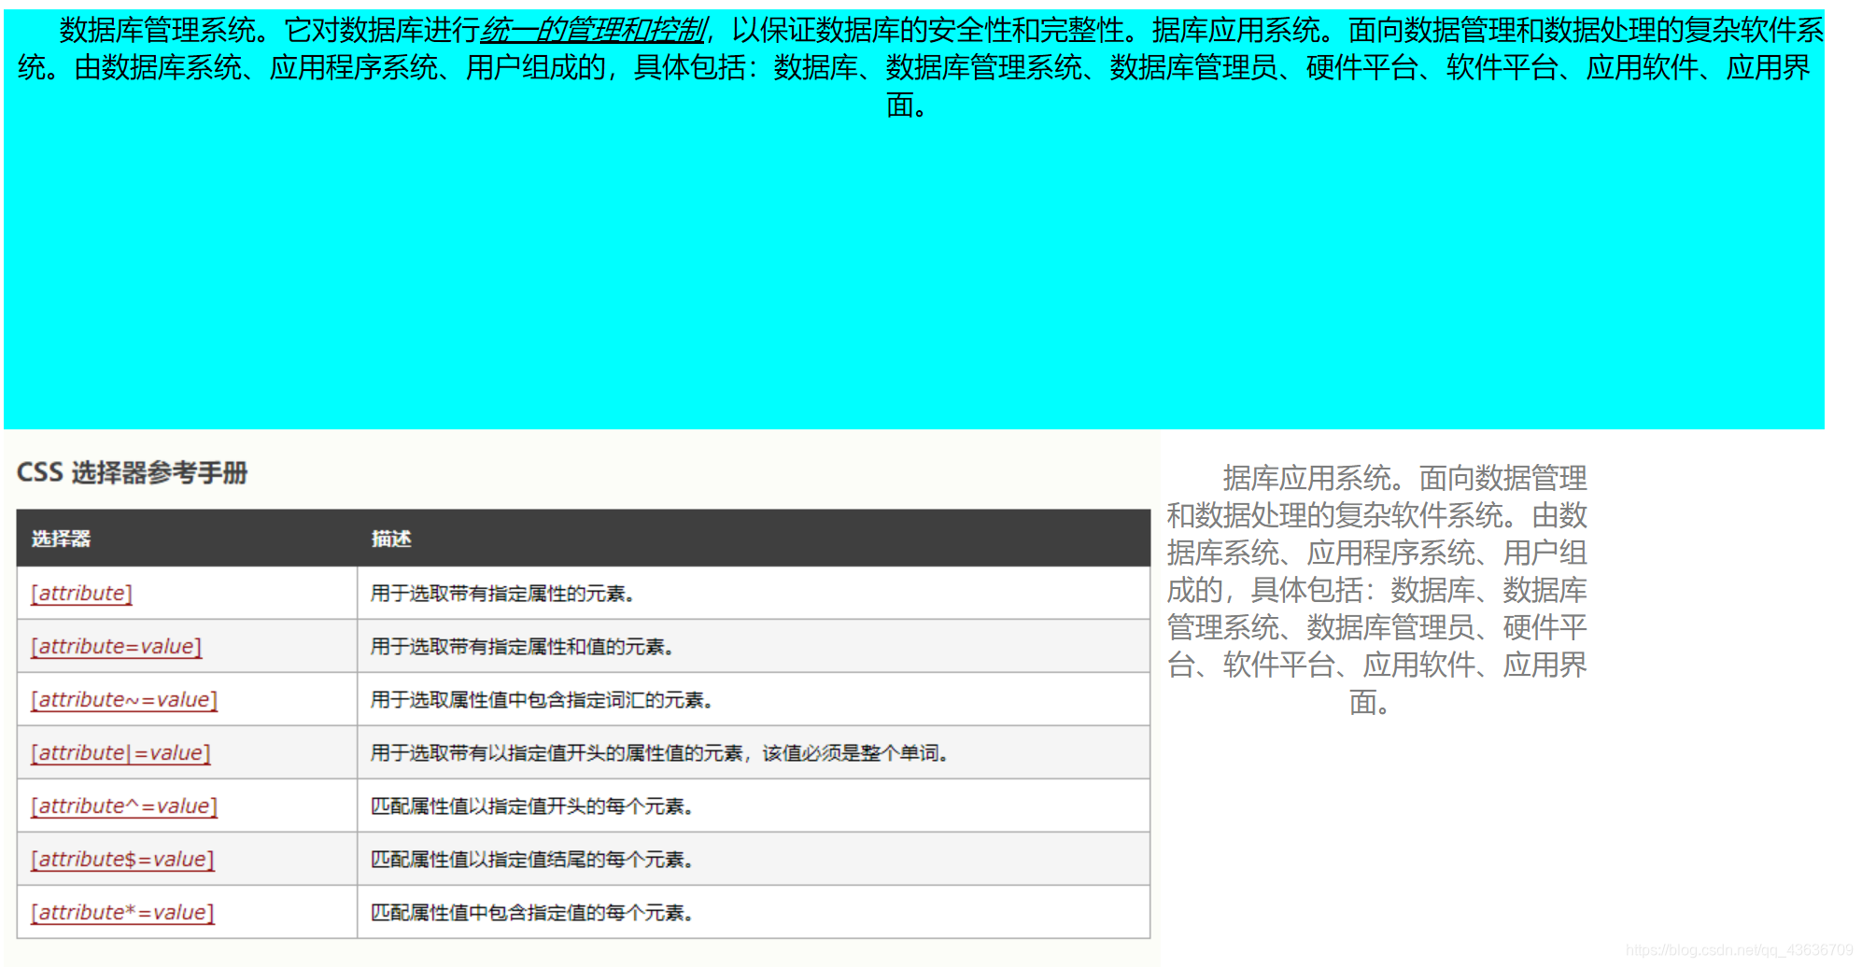This screenshot has width=1862, height=967.
Task: Click the [attribute] selector link
Action: [x=82, y=594]
